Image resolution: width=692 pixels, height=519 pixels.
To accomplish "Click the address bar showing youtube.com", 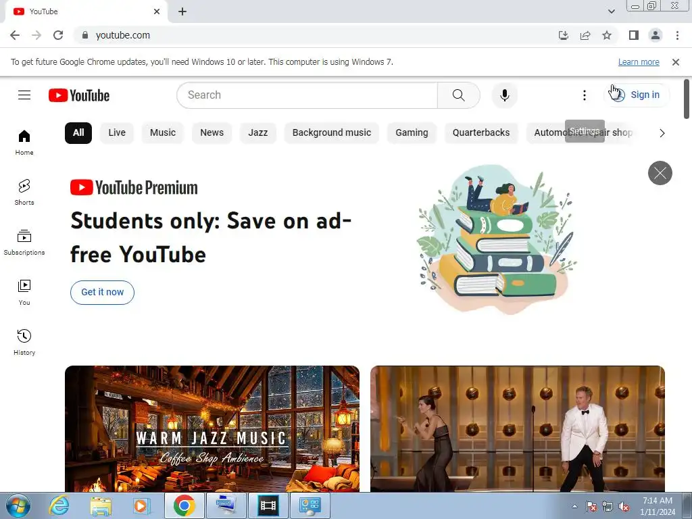I will 309,35.
